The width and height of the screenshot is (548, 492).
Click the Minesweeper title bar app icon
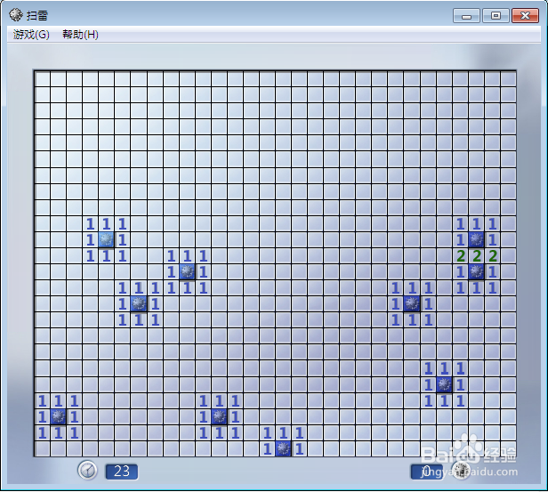tap(16, 14)
